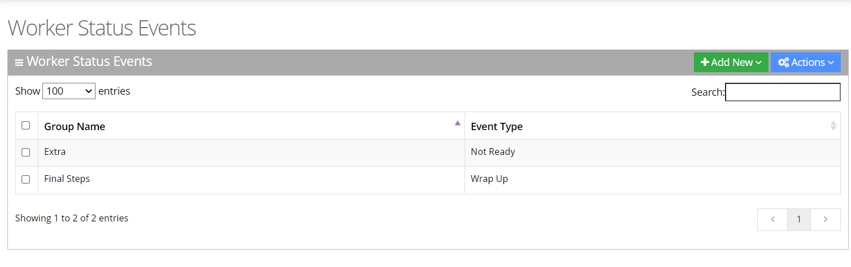This screenshot has width=851, height=267.
Task: Focus the Search input field
Action: coord(783,92)
